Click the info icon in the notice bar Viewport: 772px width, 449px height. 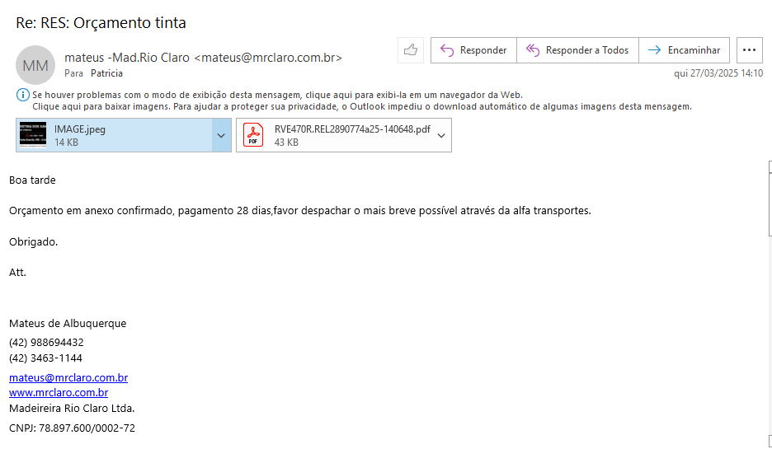(22, 95)
